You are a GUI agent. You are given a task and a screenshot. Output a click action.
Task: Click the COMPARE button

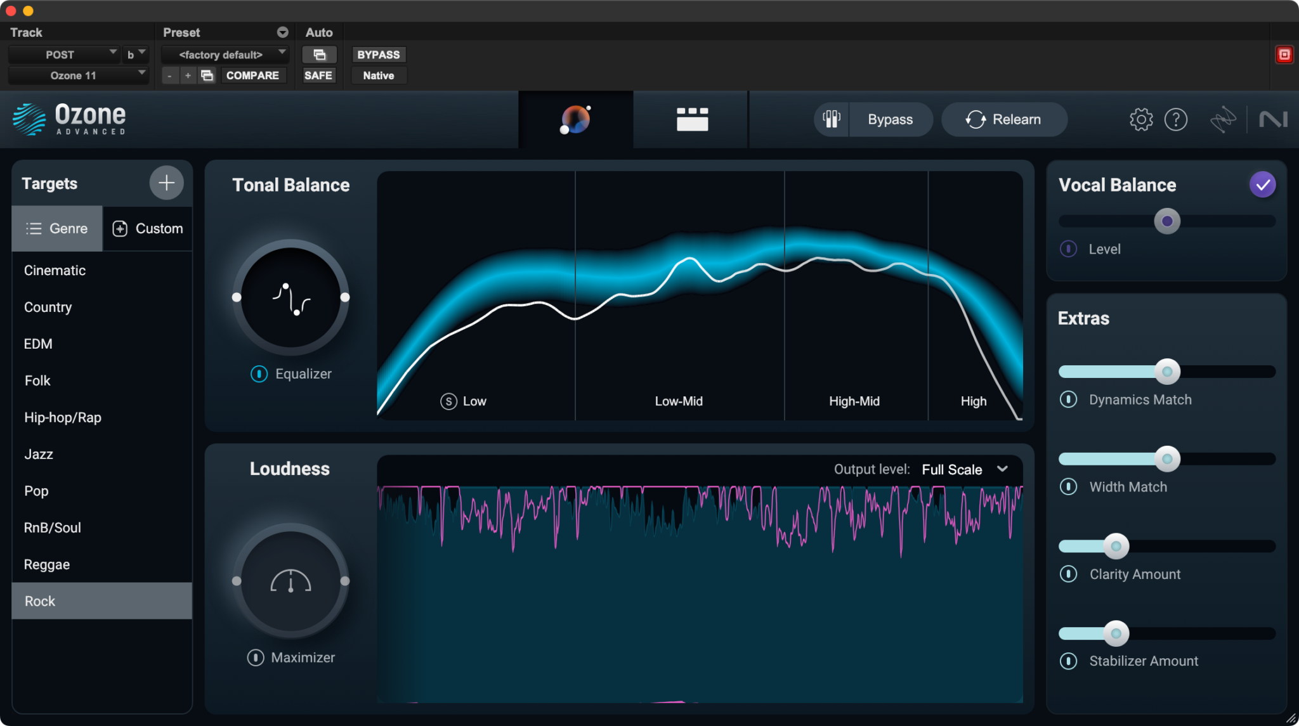(253, 75)
